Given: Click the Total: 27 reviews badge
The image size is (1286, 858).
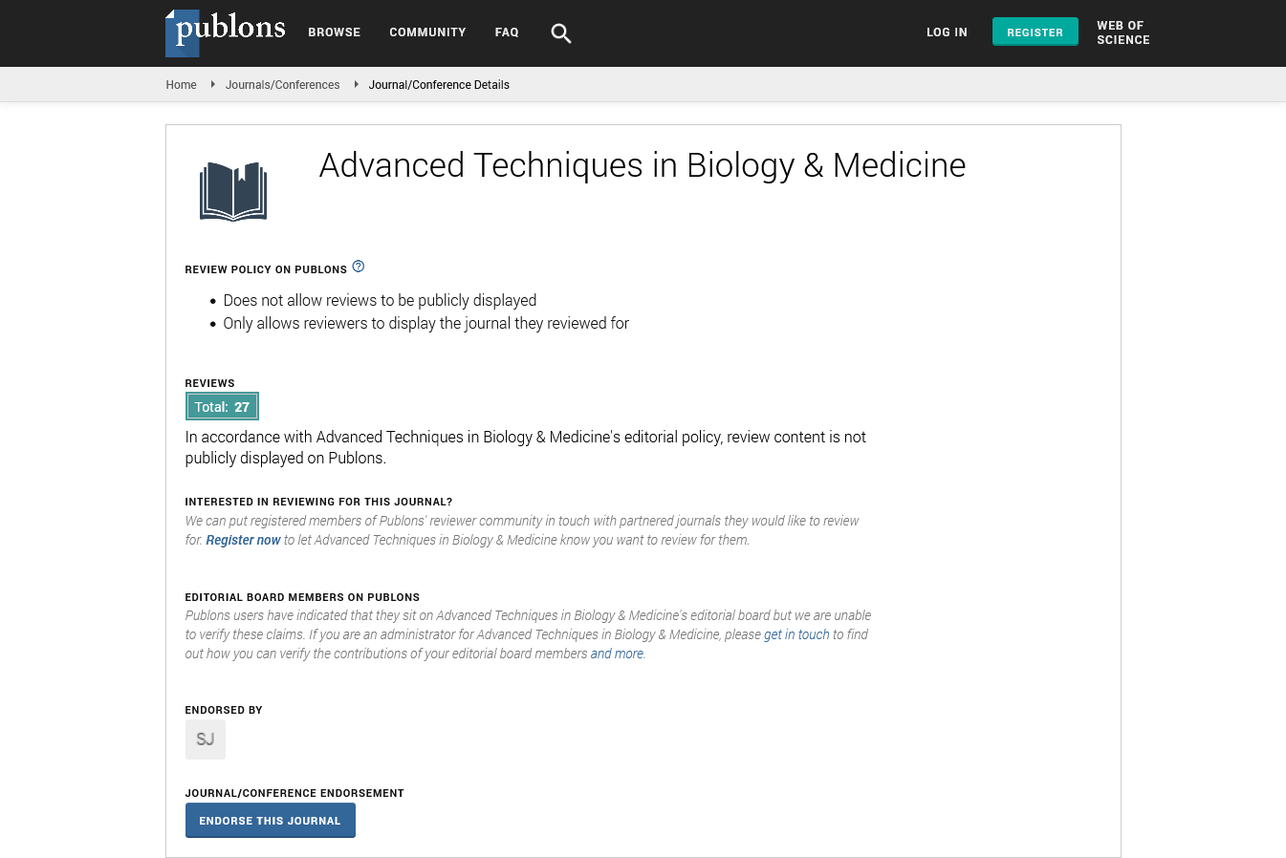Looking at the screenshot, I should (x=222, y=407).
